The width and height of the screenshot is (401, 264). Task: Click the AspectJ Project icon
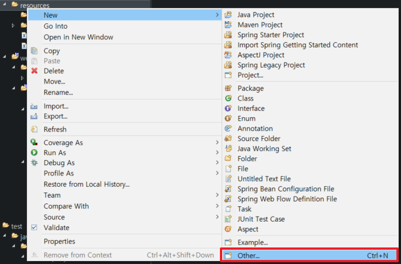pos(228,55)
